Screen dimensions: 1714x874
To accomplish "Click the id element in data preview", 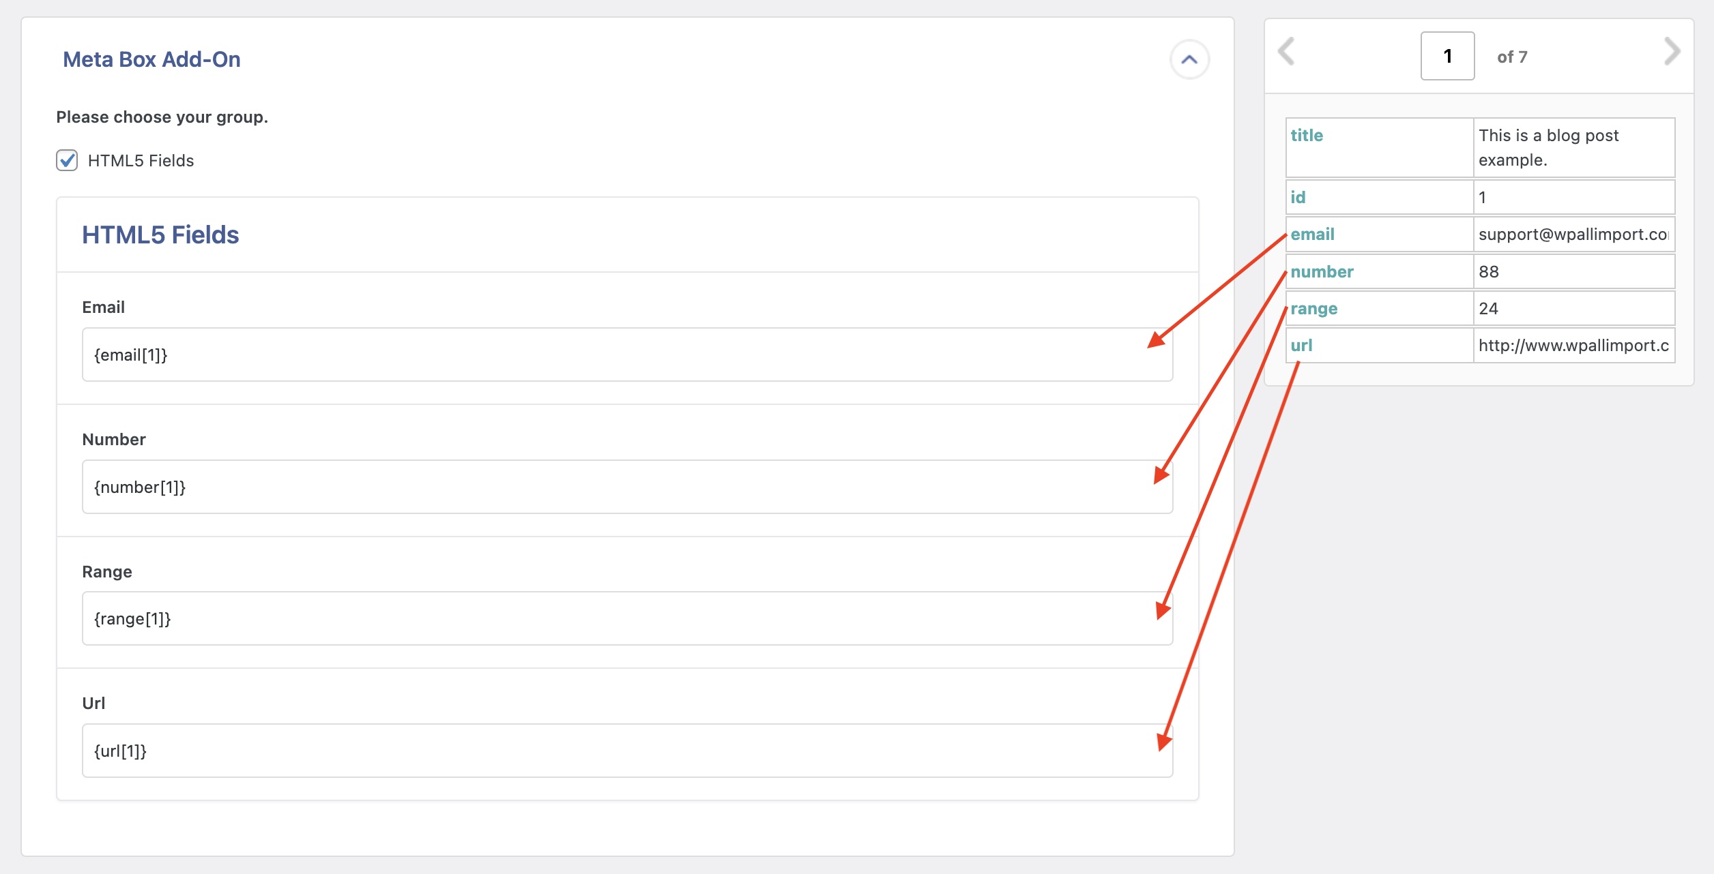I will click(1298, 198).
